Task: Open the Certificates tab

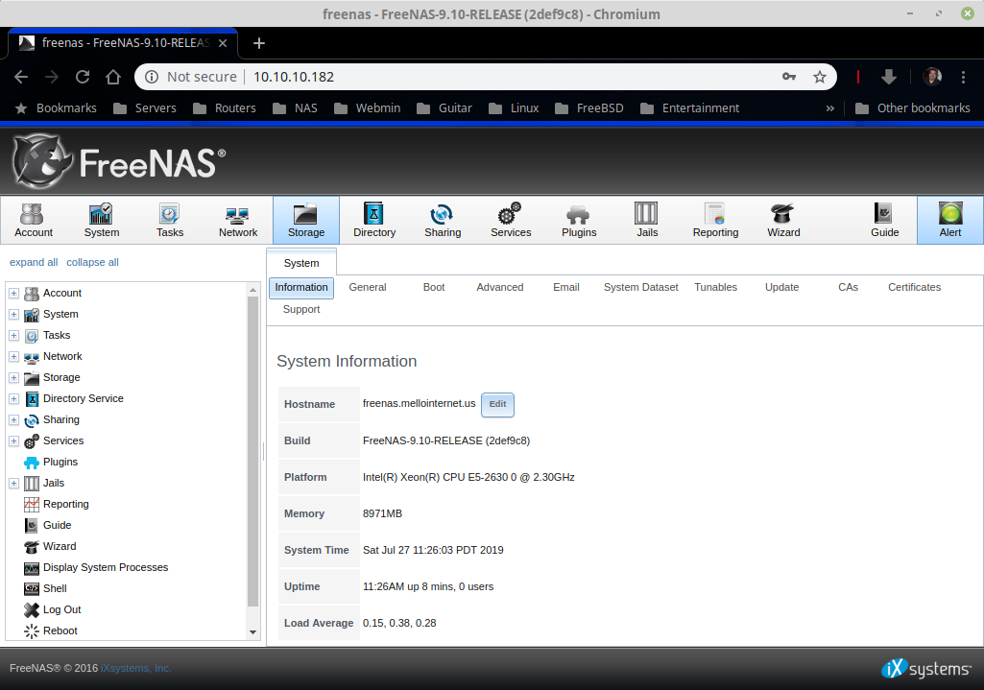Action: tap(914, 287)
